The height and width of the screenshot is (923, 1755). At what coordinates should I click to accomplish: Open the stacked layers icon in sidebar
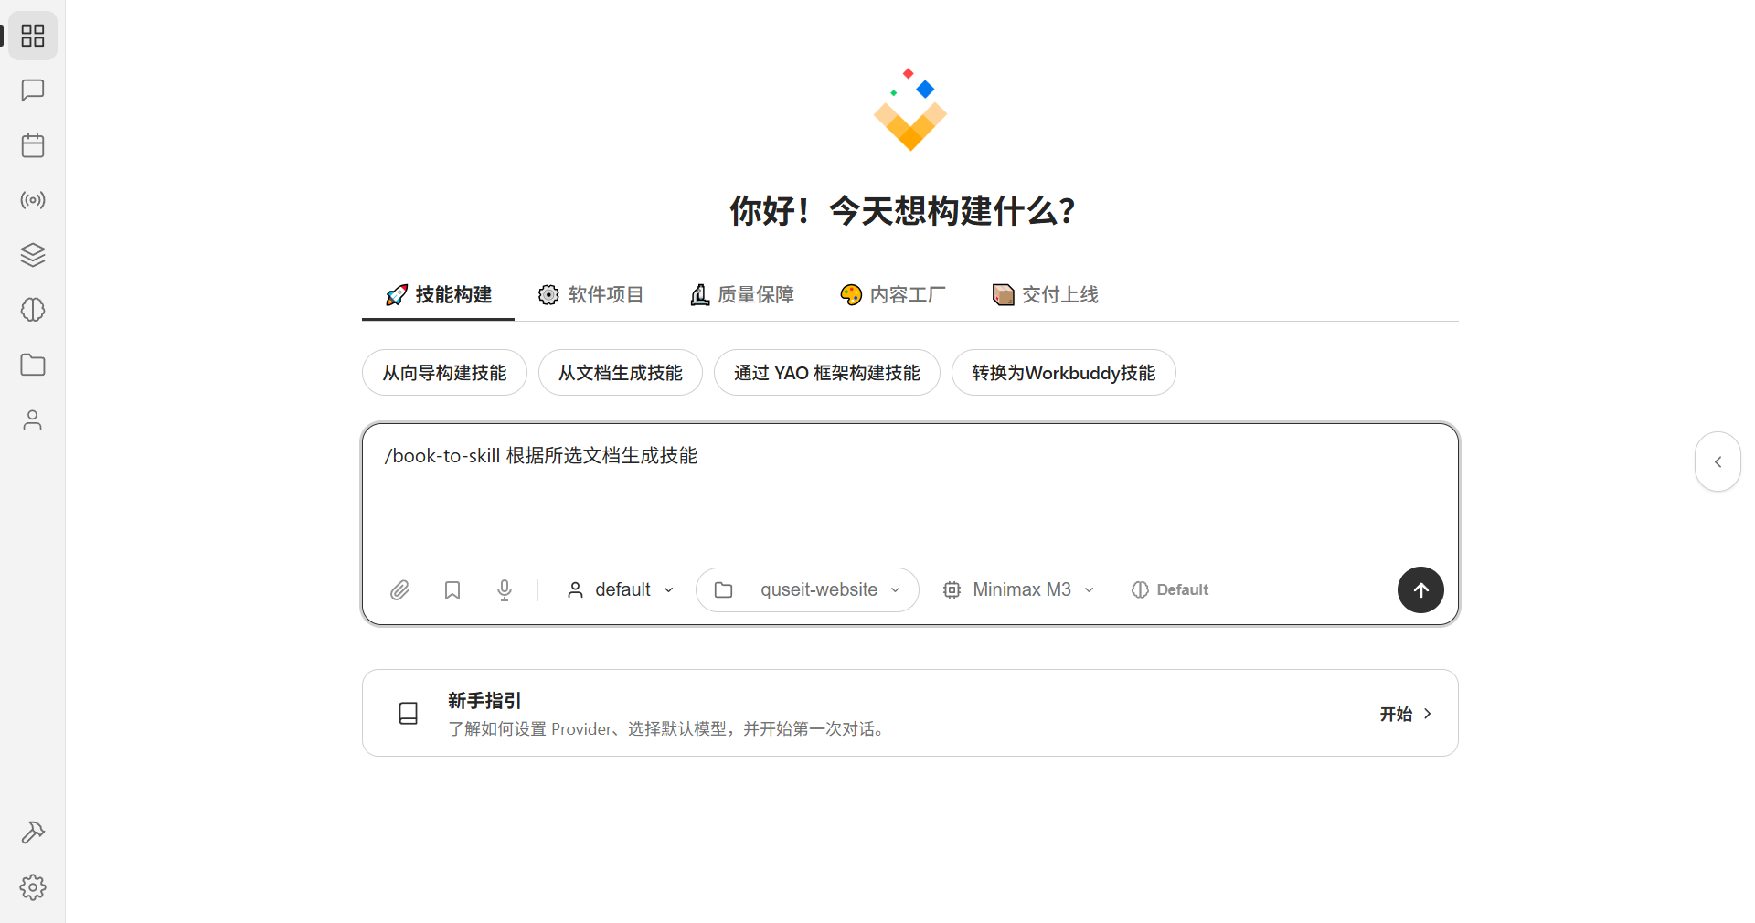click(33, 255)
